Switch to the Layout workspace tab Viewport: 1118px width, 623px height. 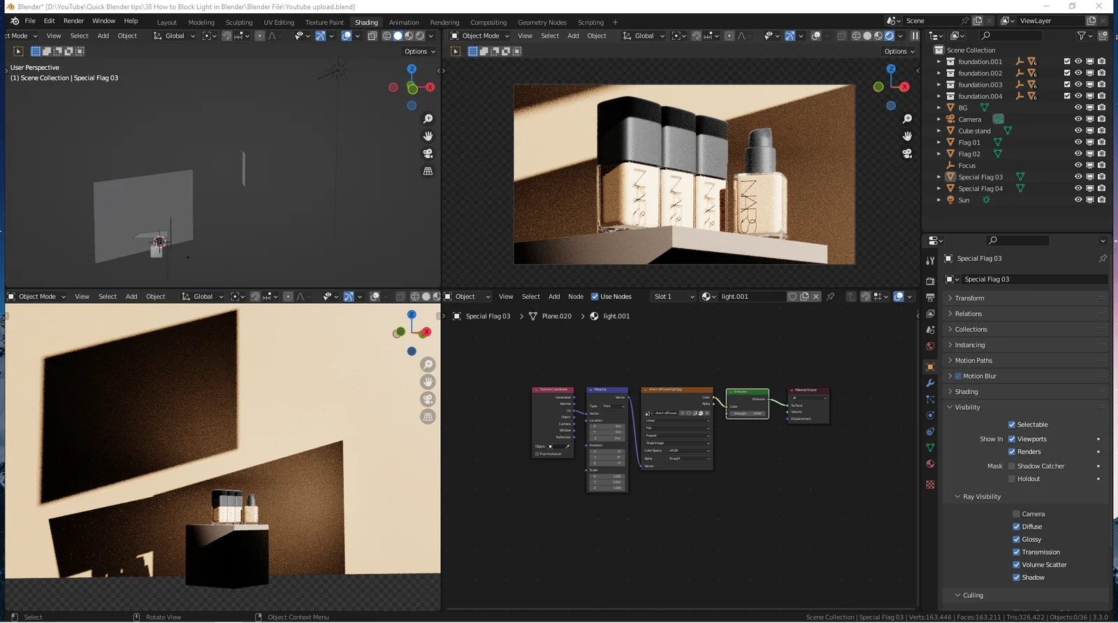coord(167,22)
